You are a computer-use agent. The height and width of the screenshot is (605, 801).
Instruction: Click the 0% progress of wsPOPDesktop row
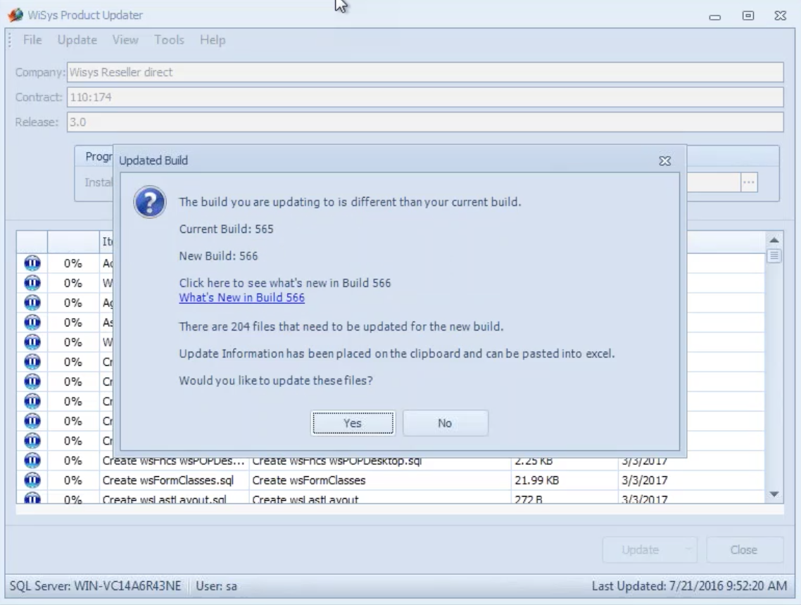tap(73, 461)
